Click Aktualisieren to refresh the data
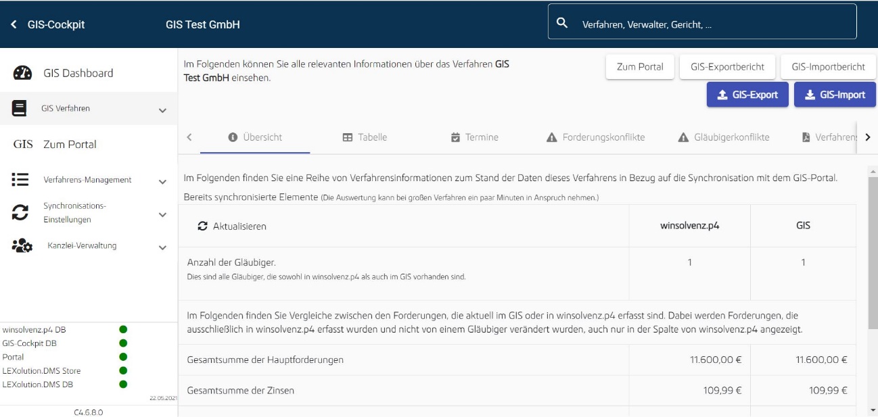 (x=232, y=226)
